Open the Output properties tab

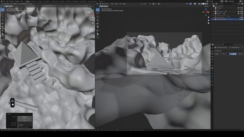point(212,54)
